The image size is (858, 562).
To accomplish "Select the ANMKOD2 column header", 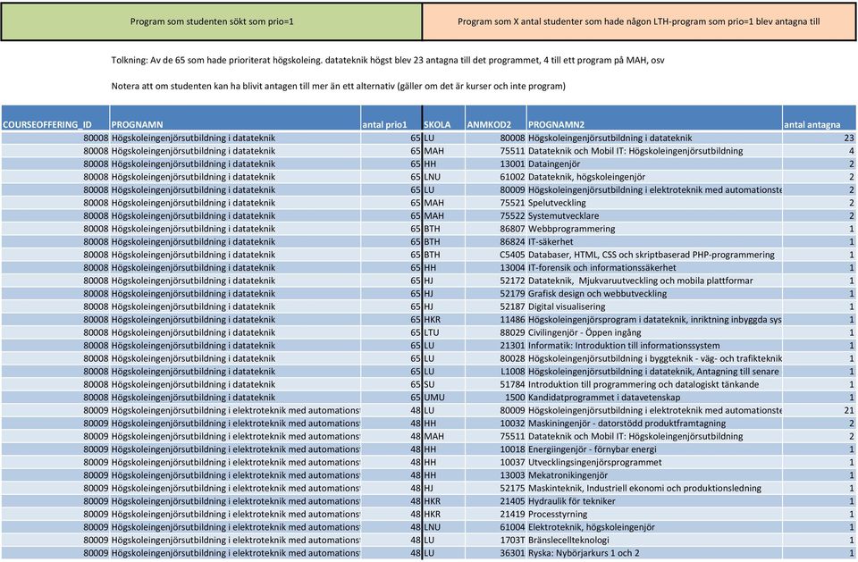I will (x=496, y=118).
